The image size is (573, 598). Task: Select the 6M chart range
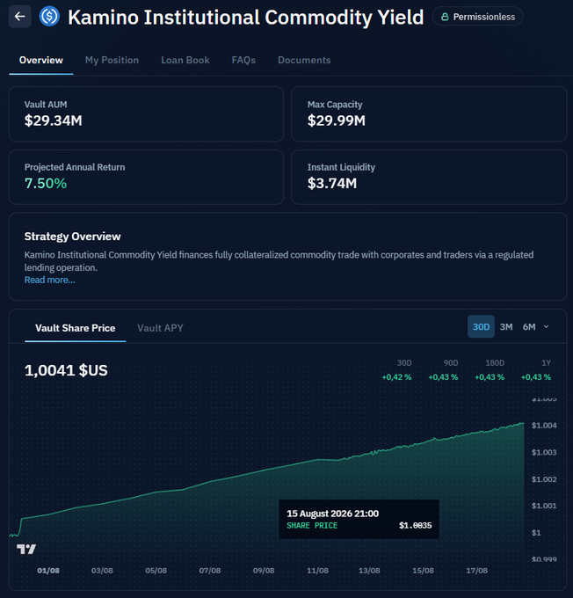529,327
